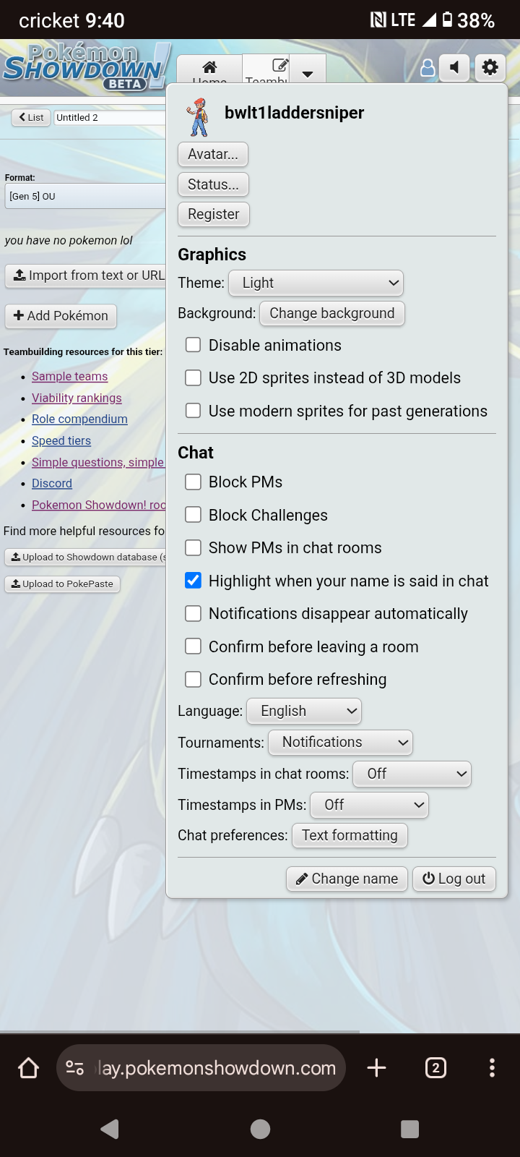Viewport: 520px width, 1157px height.
Task: Open the browser tab switcher showing 2
Action: click(x=435, y=1068)
